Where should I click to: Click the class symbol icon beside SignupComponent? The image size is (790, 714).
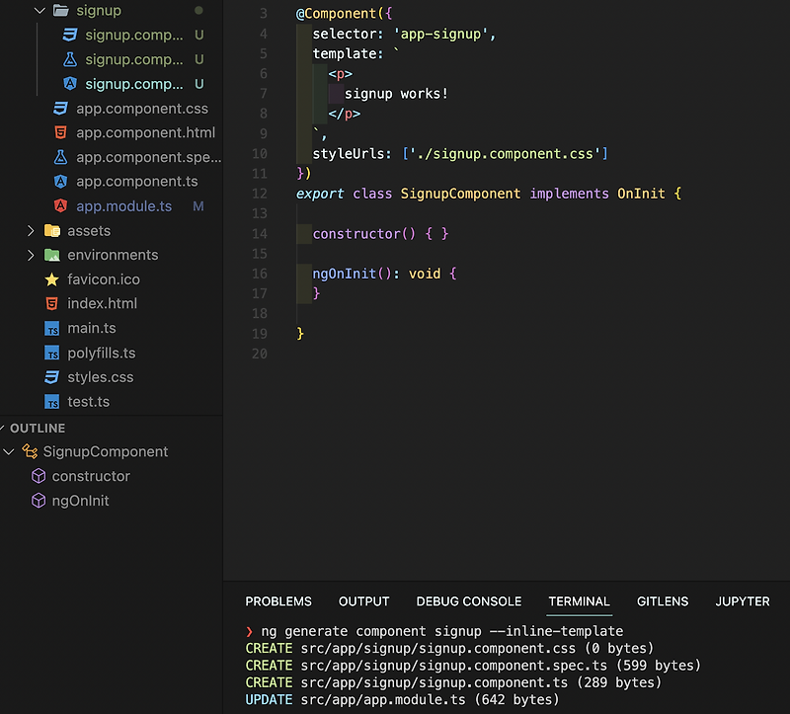[x=31, y=451]
